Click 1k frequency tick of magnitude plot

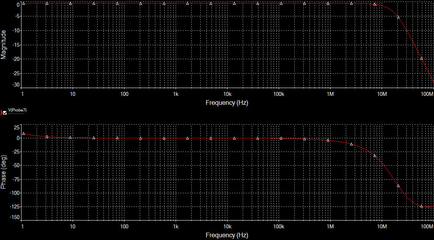(176, 94)
